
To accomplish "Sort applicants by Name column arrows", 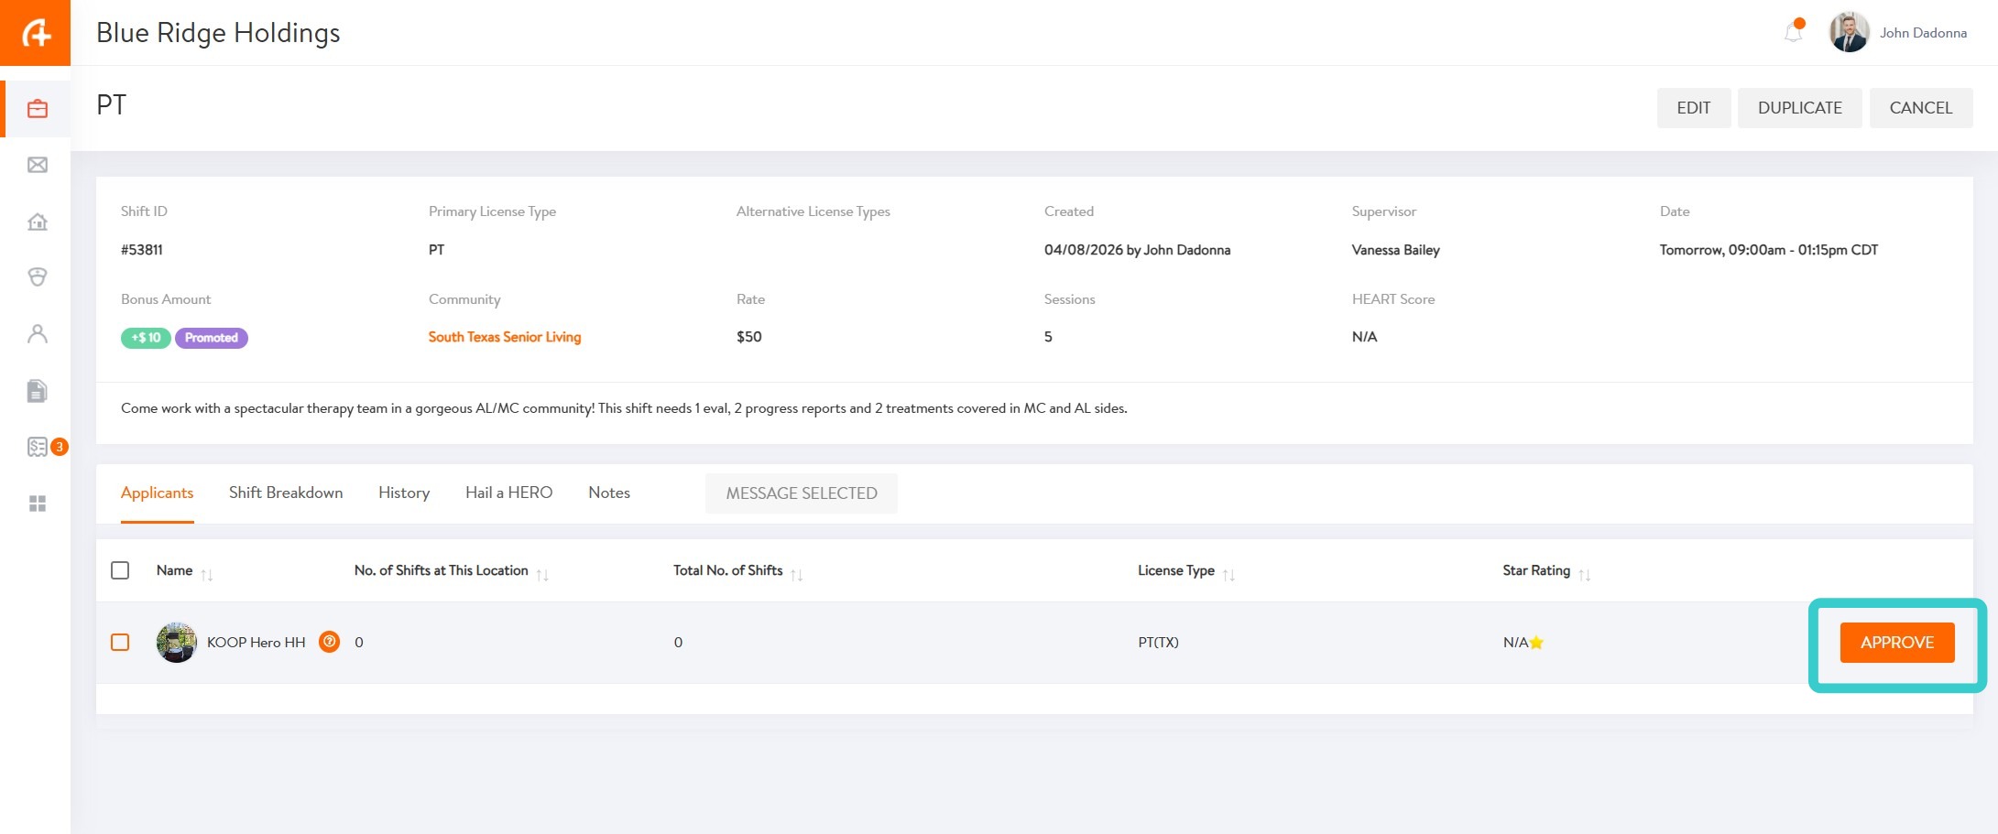I will coord(207,574).
